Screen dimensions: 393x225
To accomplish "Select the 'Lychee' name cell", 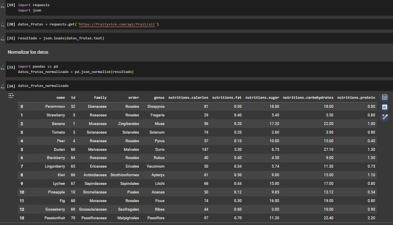I will [x=59, y=184].
